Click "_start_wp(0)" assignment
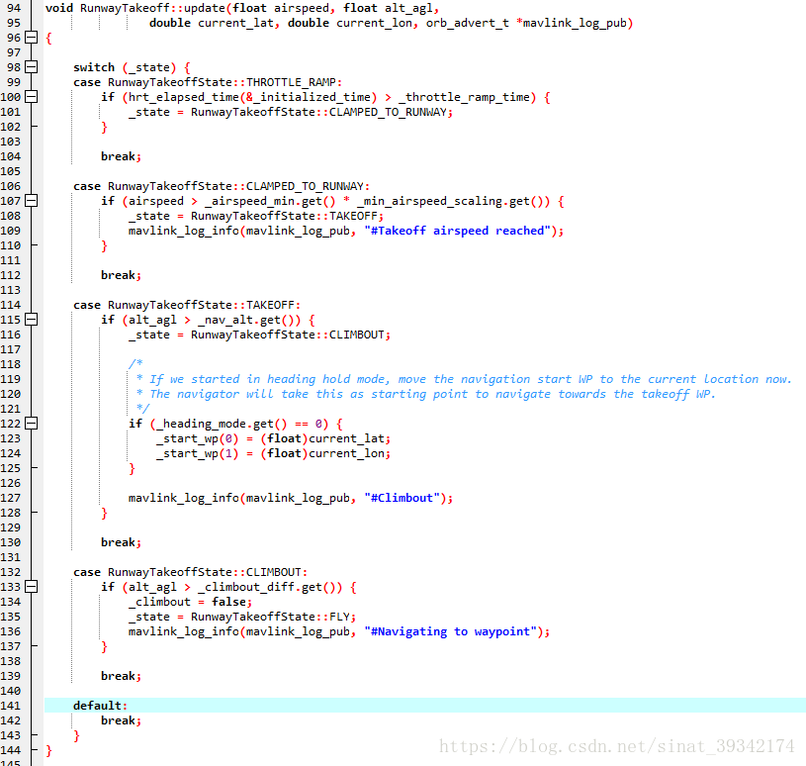The image size is (806, 766). coord(198,438)
